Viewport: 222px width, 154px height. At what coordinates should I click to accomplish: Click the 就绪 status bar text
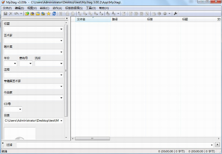click(4, 151)
